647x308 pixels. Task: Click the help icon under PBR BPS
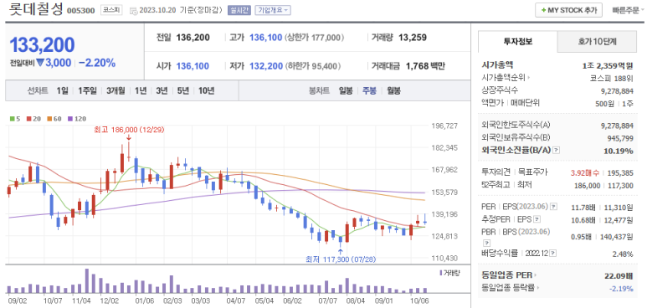pos(486,243)
